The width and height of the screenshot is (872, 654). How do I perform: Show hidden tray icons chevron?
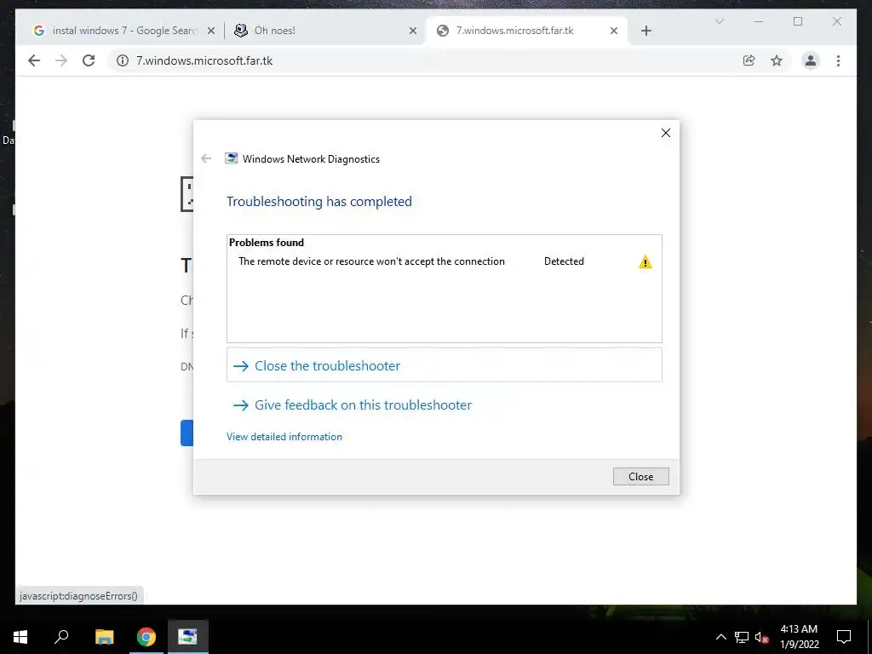pyautogui.click(x=720, y=637)
